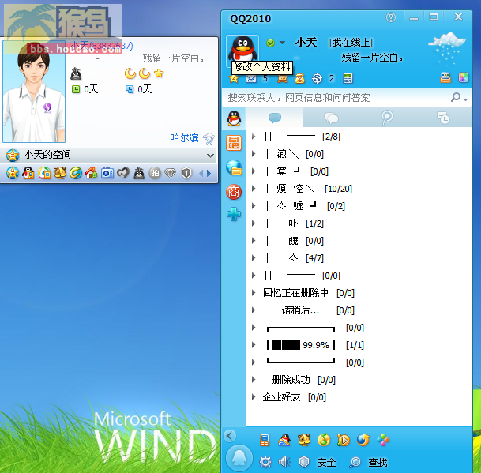This screenshot has width=481, height=473.
Task: Switch to the recent contacts tab
Action: click(443, 118)
